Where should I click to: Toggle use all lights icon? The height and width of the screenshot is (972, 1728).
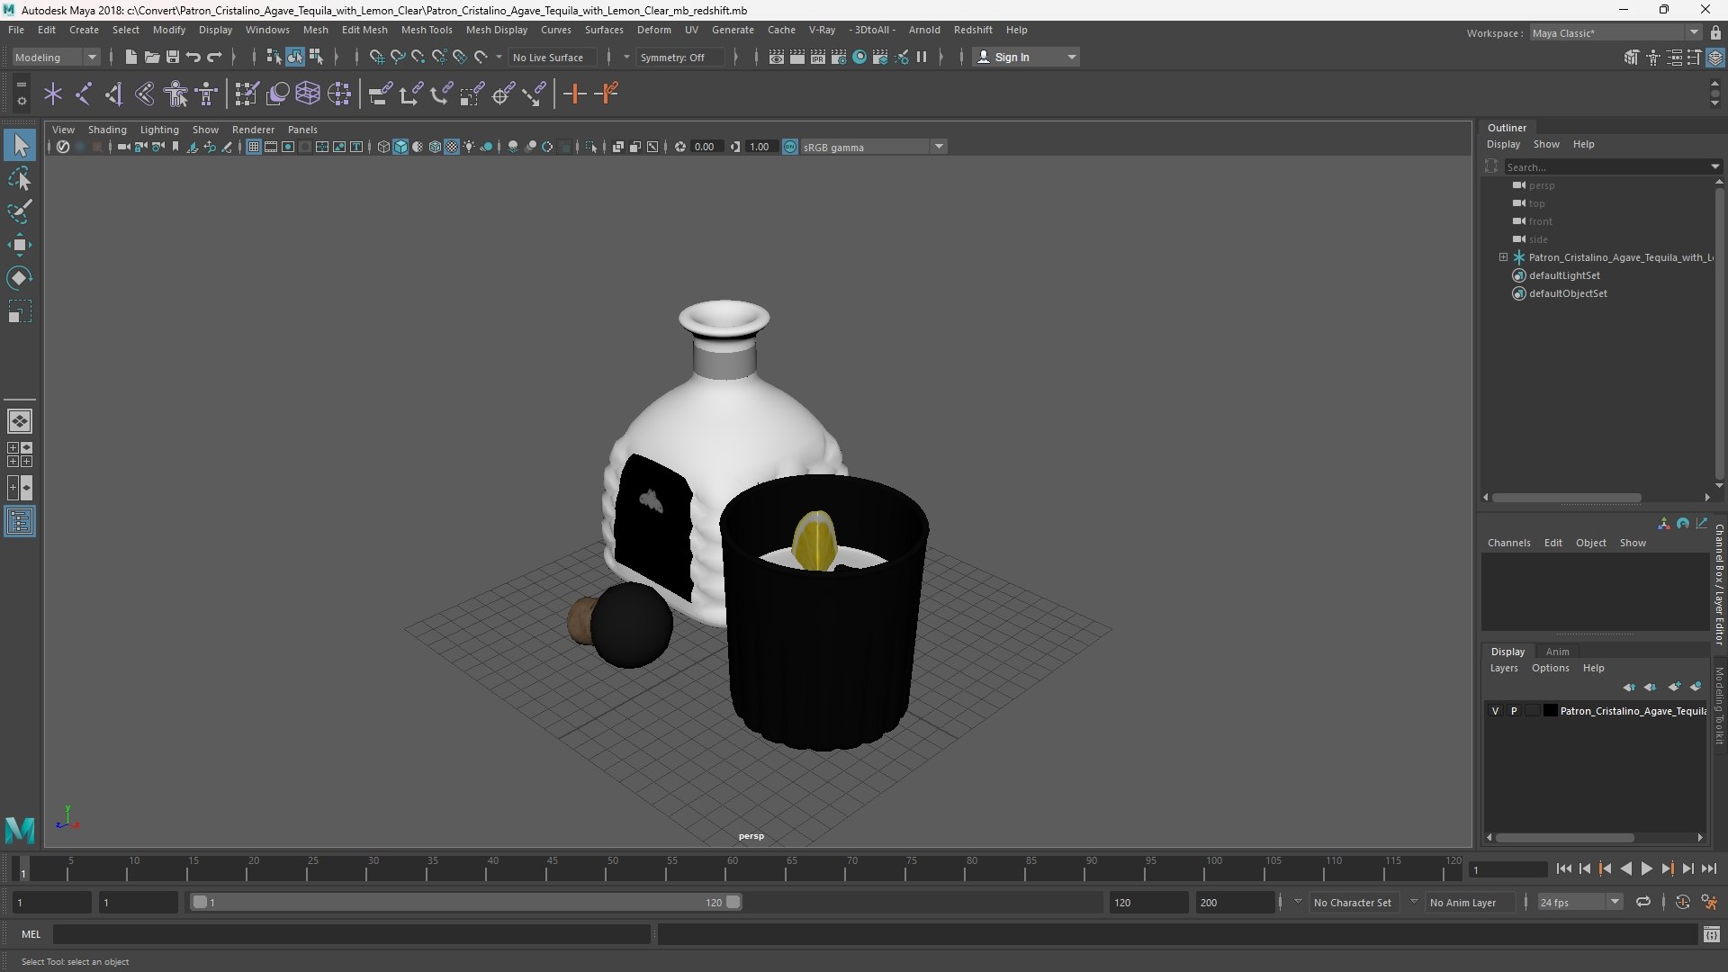click(469, 147)
